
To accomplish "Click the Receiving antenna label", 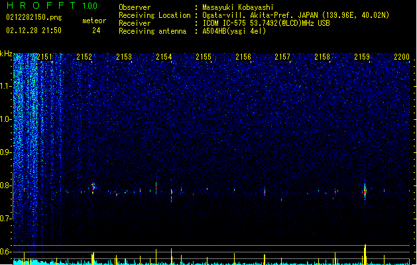I will (152, 31).
